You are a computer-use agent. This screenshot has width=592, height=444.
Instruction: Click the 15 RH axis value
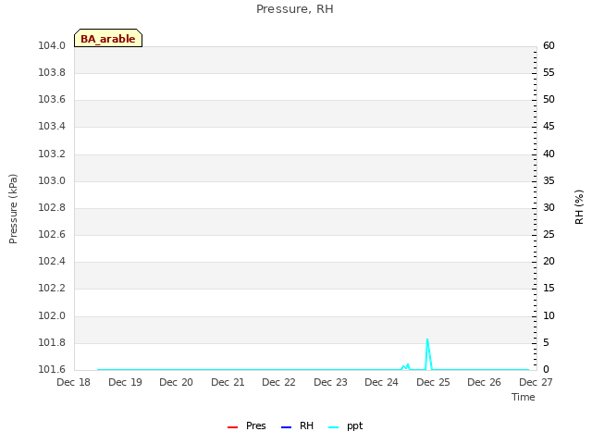tap(549, 288)
